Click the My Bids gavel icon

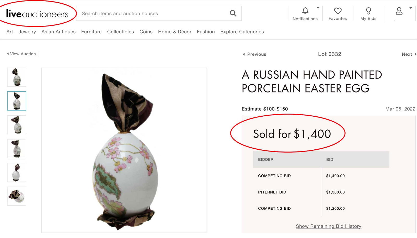(x=368, y=11)
